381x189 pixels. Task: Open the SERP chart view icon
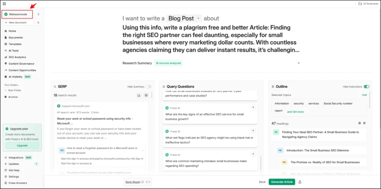pyautogui.click(x=139, y=95)
